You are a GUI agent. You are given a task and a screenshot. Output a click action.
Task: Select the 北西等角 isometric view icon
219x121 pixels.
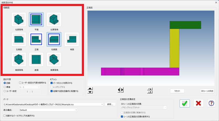point(19,20)
